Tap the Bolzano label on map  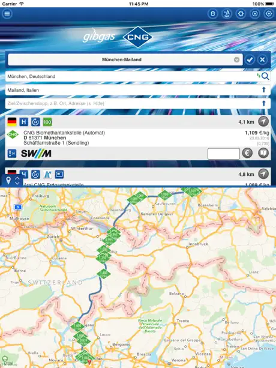point(176,294)
